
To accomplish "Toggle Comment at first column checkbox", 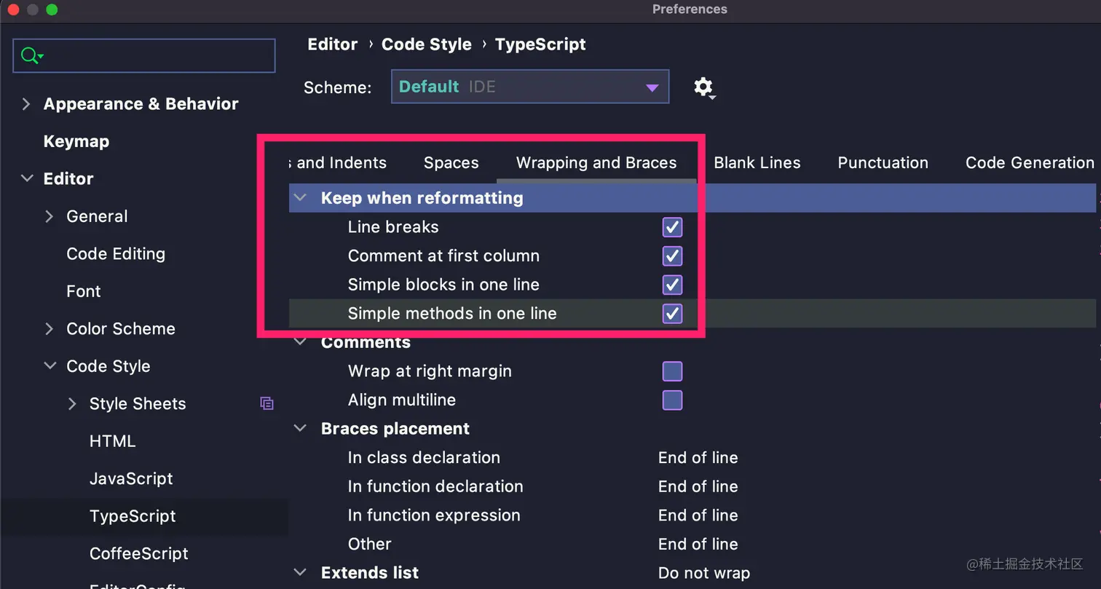I will click(x=672, y=256).
